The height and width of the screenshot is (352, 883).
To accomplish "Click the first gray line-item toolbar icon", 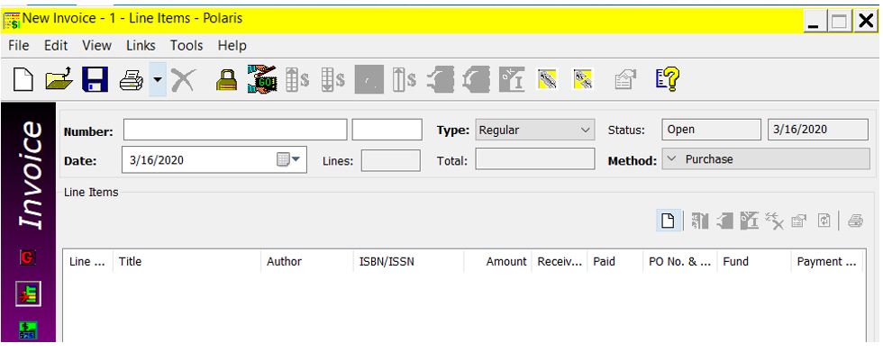I will click(x=699, y=221).
